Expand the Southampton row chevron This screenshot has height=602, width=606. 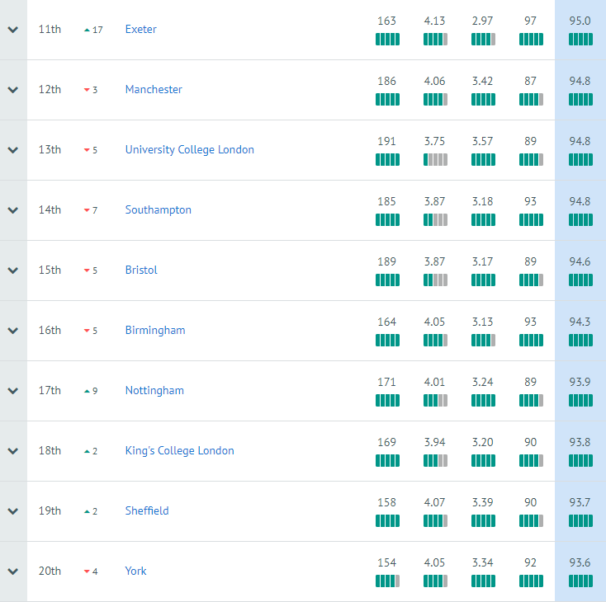13,210
